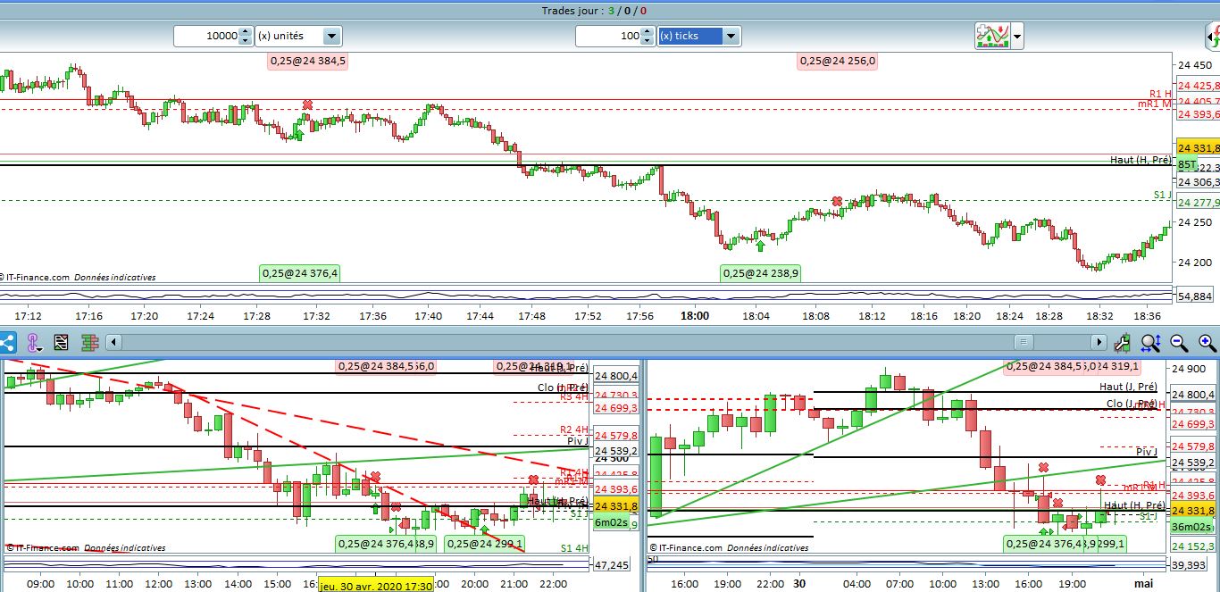Click the 47,245 indicator value
The height and width of the screenshot is (592, 1220).
pyautogui.click(x=612, y=565)
